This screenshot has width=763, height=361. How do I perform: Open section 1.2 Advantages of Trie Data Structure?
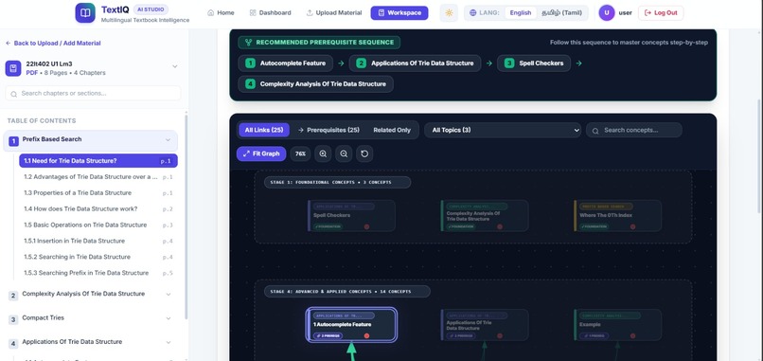tap(98, 177)
